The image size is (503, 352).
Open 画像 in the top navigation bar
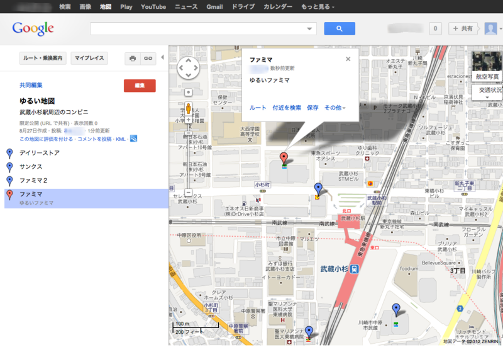pyautogui.click(x=86, y=6)
